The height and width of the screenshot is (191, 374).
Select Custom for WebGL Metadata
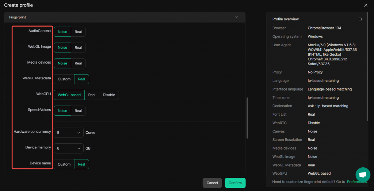(x=64, y=79)
